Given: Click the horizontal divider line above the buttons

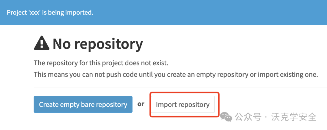Looking at the screenshot, I should coord(180,88).
